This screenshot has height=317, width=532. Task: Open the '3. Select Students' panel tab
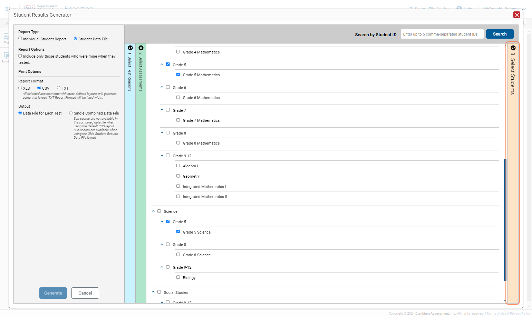pos(513,173)
